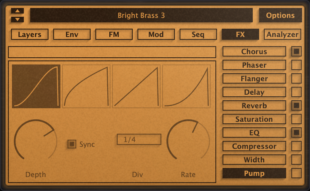This screenshot has height=191, width=310.
Task: Open the Width effect settings
Action: [x=254, y=160]
